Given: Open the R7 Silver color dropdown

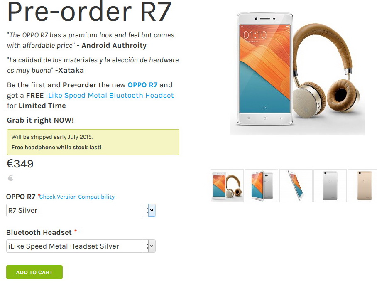Looking at the screenshot, I should [x=81, y=210].
